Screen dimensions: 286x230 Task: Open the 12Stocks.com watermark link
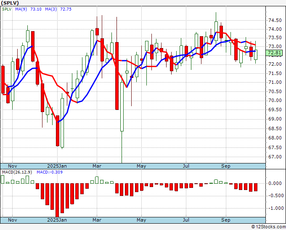[269, 227]
